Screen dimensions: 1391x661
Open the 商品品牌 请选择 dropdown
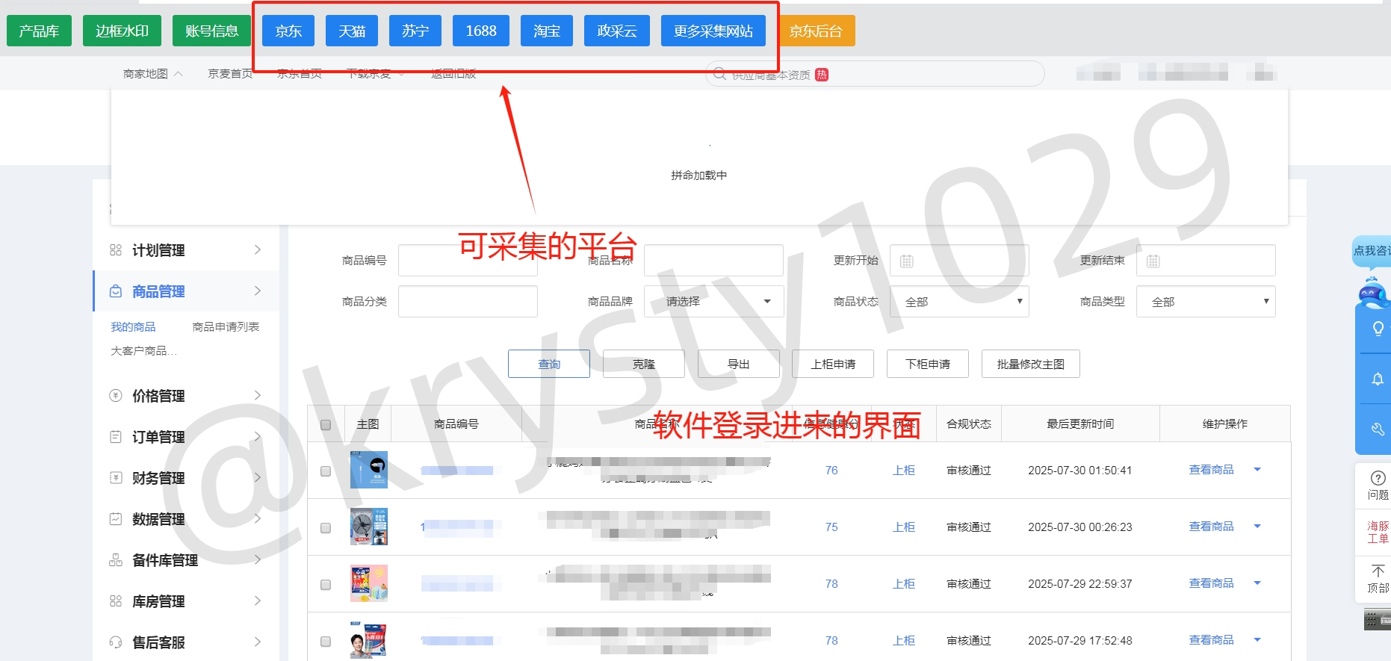coord(713,302)
